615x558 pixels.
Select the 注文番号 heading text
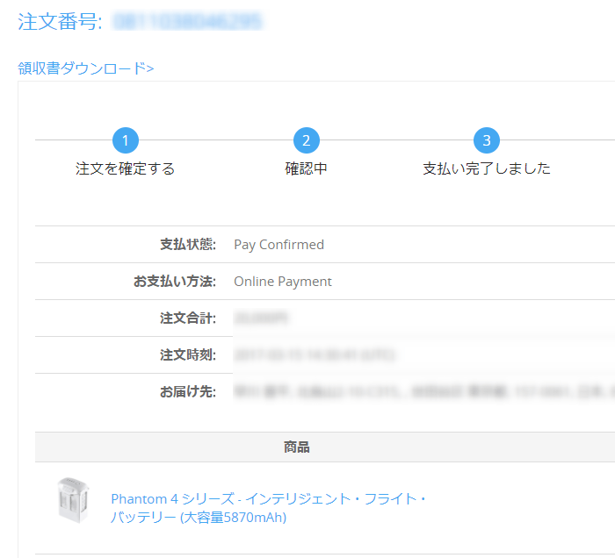[60, 22]
